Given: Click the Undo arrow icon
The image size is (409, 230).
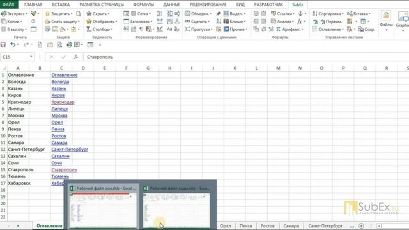Looking at the screenshot, I should 13,45.
